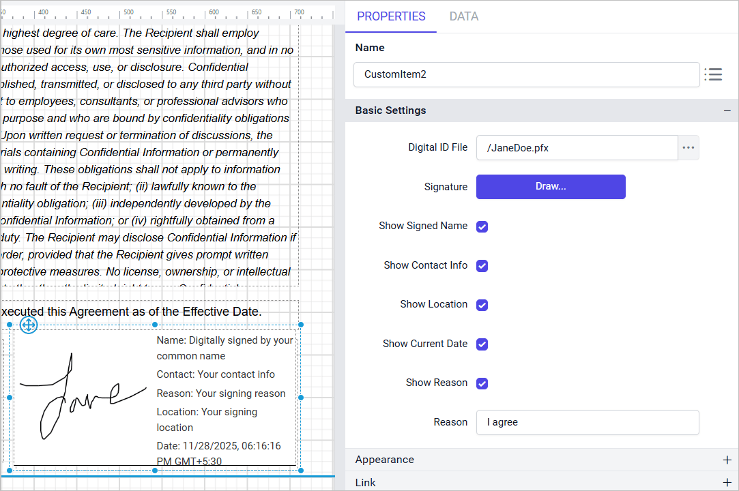Uncheck the Show Reason checkbox
The height and width of the screenshot is (491, 739).
pos(482,383)
